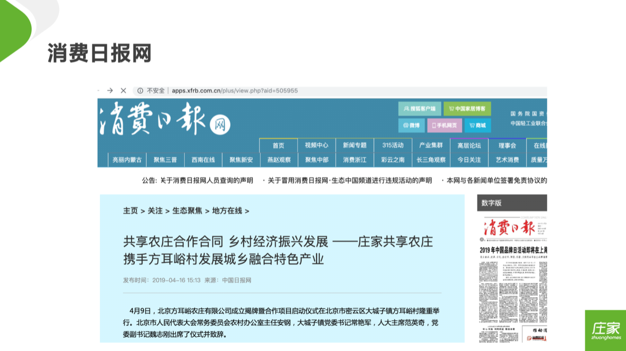This screenshot has width=626, height=351.
Task: Open notice about 冒用消费日报网·生态中国频道
Action: point(350,180)
